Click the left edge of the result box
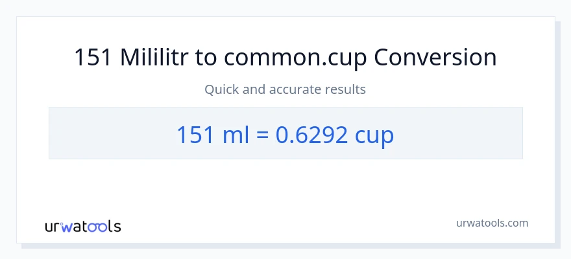Screen dimensions: 571x259 (51, 133)
